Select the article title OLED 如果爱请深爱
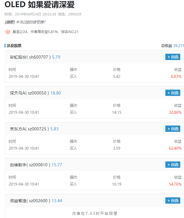Image resolution: width=184 pixels, height=218 pixels. (39, 4)
